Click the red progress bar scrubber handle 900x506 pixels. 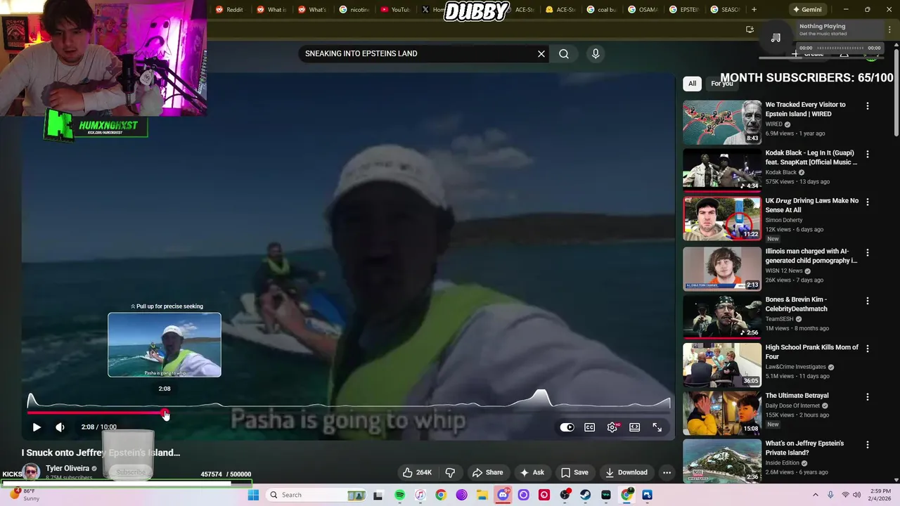165,413
